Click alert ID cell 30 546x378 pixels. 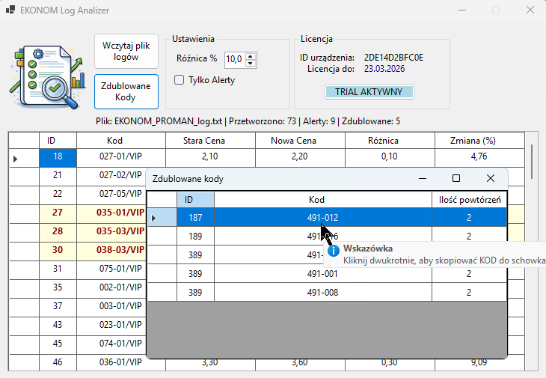(58, 250)
